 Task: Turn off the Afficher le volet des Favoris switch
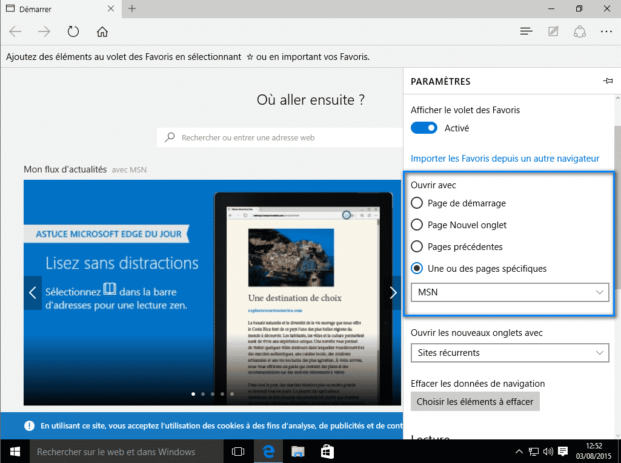click(x=424, y=128)
